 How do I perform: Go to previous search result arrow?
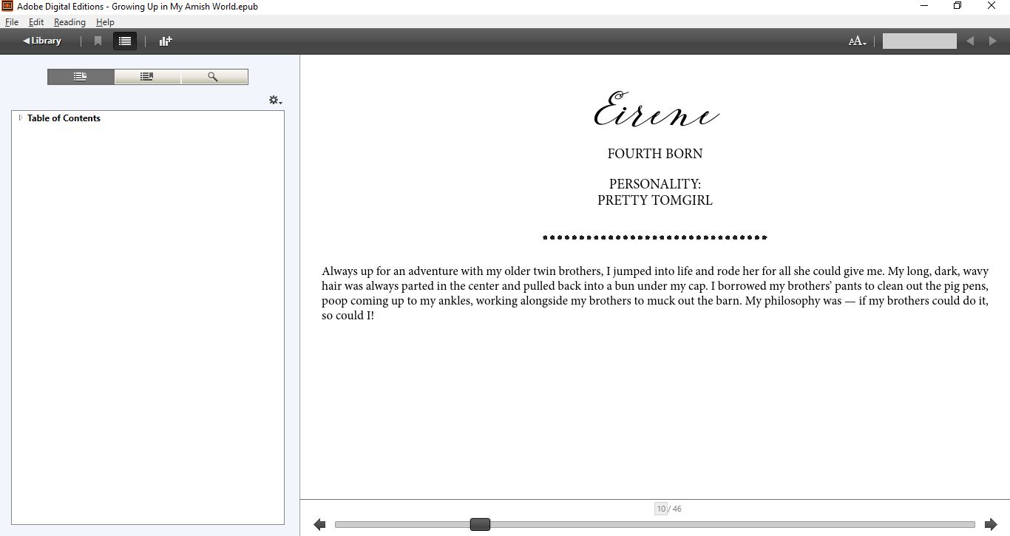[970, 41]
